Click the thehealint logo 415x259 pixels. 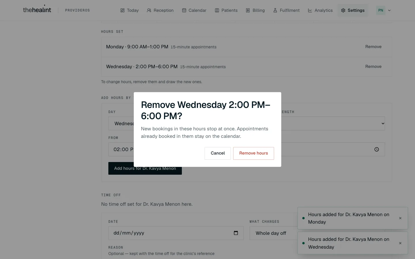point(37,10)
